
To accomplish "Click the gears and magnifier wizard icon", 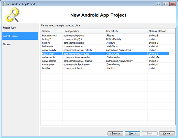I will 12,15.
